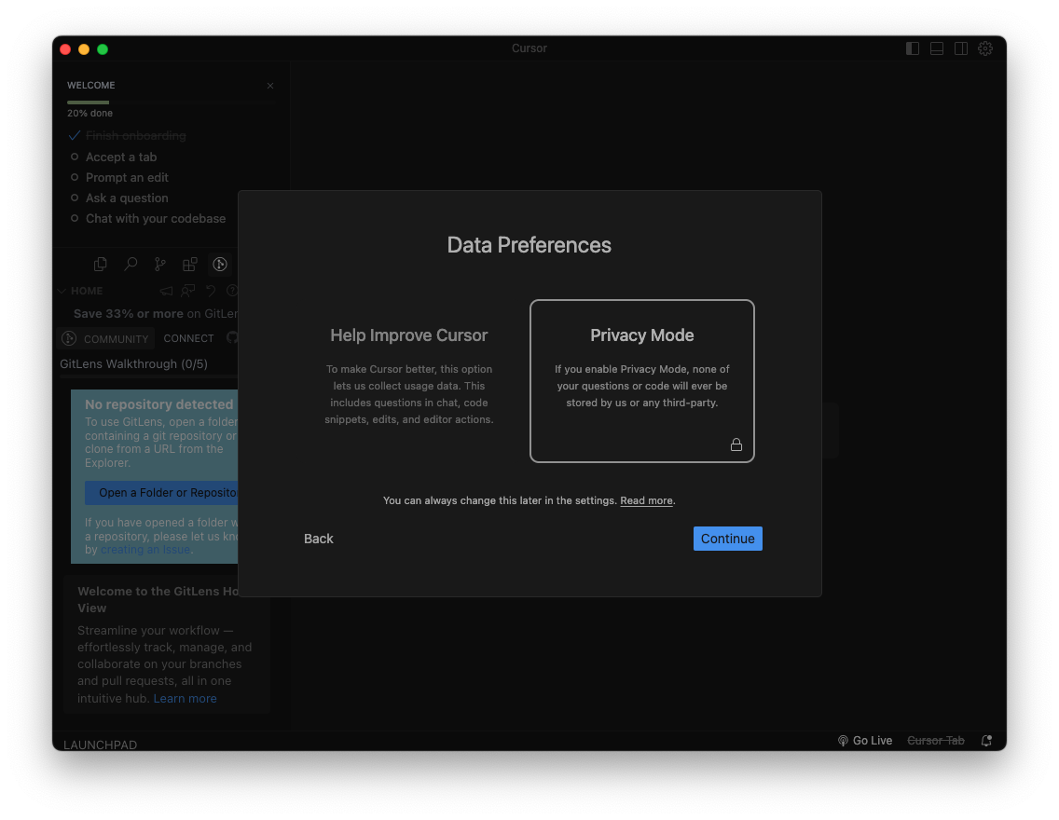Click the checked Finish onboarding item

point(128,136)
